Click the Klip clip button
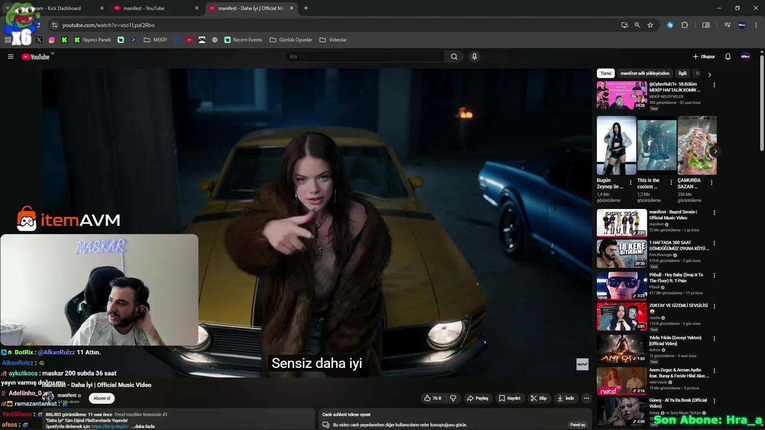765x430 pixels. (538, 398)
